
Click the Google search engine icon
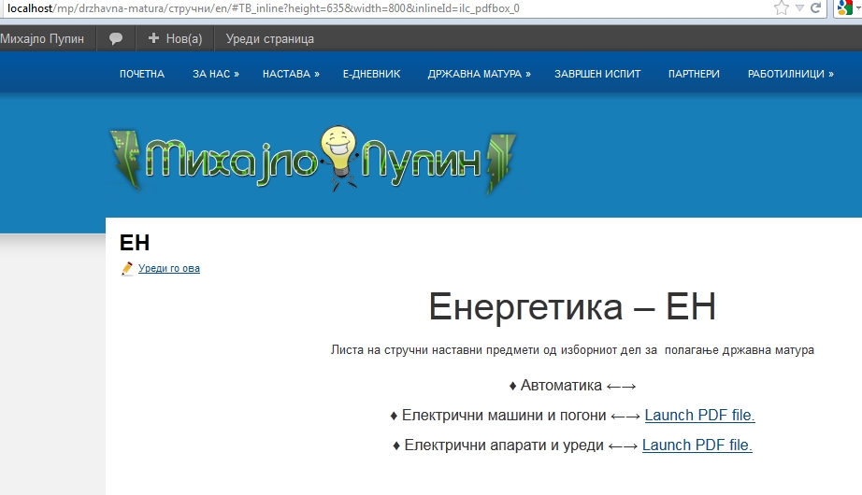pos(846,7)
